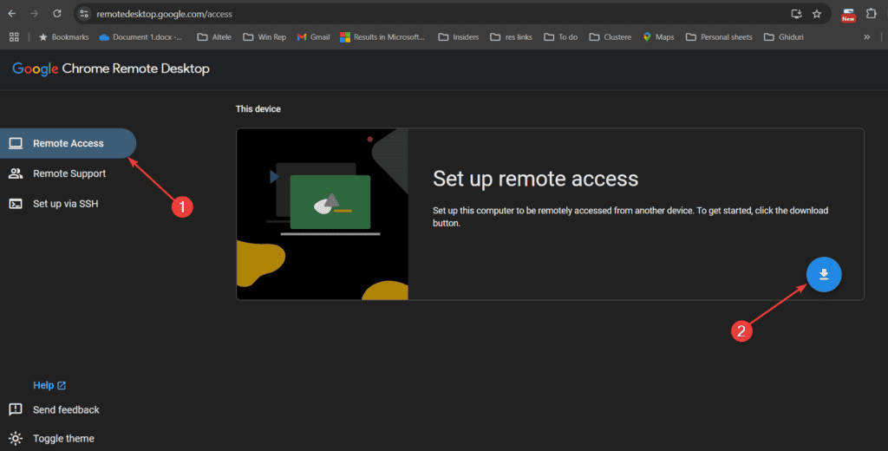Click the Google Chrome Remote Desktop logo
Image resolution: width=888 pixels, height=451 pixels.
point(111,69)
